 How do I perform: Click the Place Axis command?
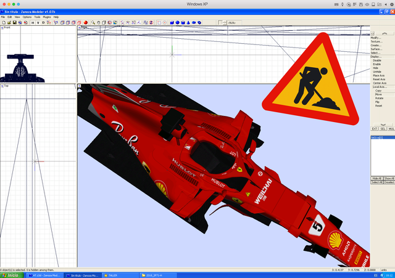[378, 75]
